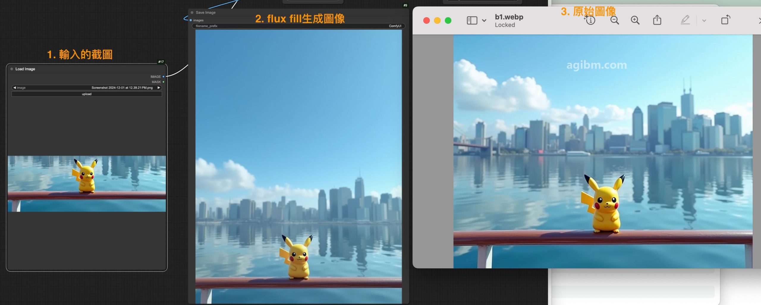Click the generated image preview in Save Image
Viewport: 761px width, 305px height.
point(298,167)
